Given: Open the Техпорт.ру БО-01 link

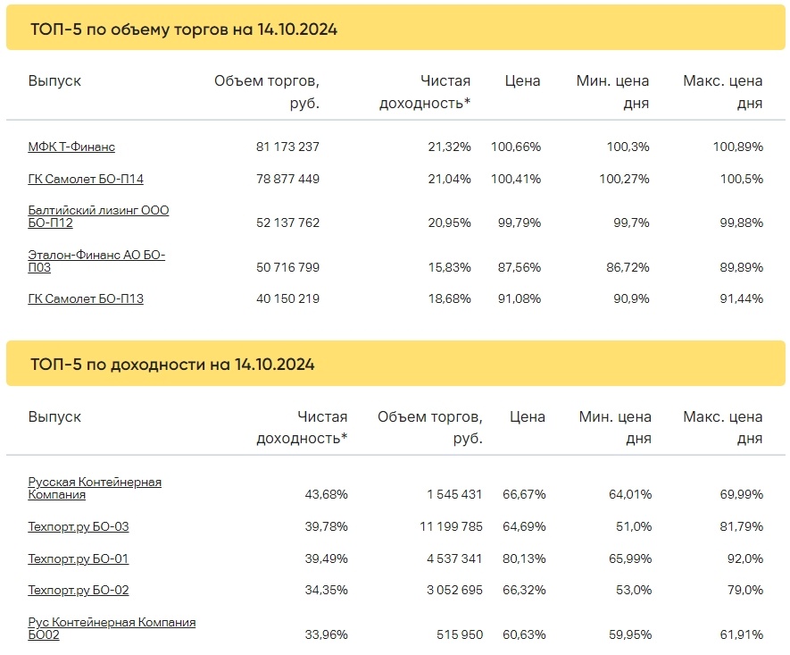Looking at the screenshot, I should [79, 559].
